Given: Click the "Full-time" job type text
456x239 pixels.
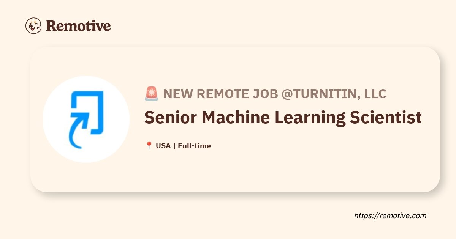Looking at the screenshot, I should click(194, 146).
